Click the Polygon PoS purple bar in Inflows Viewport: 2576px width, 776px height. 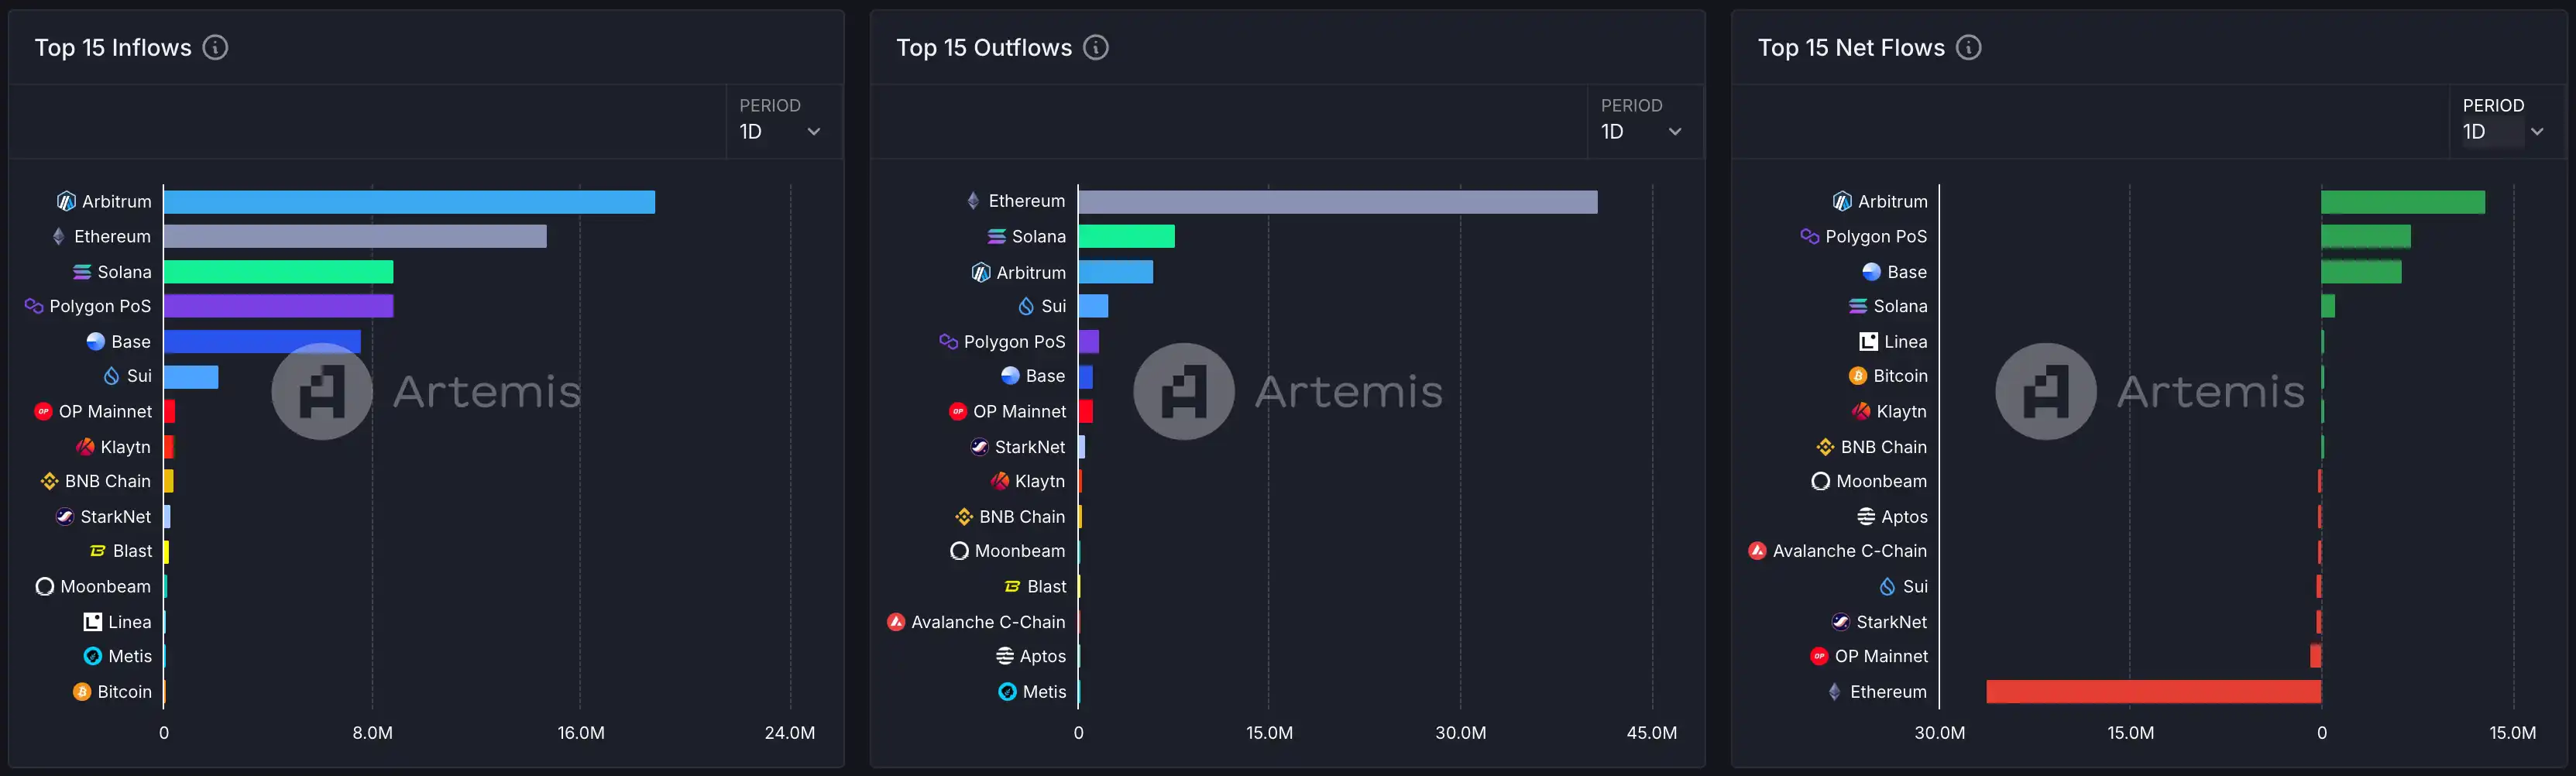278,306
